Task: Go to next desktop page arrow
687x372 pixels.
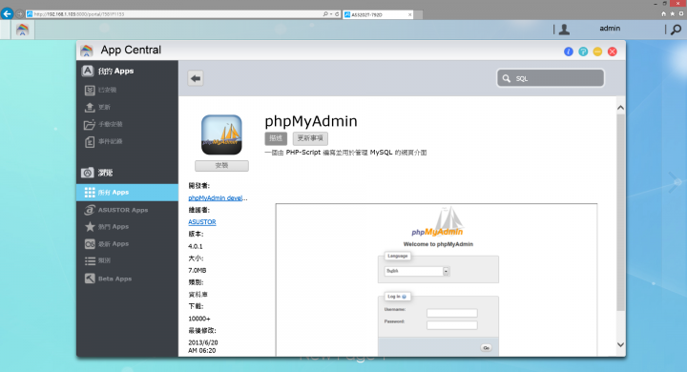Action: (x=676, y=182)
